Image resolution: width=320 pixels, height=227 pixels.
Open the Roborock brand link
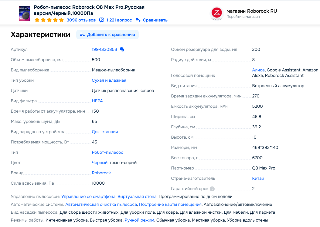coord(101,173)
